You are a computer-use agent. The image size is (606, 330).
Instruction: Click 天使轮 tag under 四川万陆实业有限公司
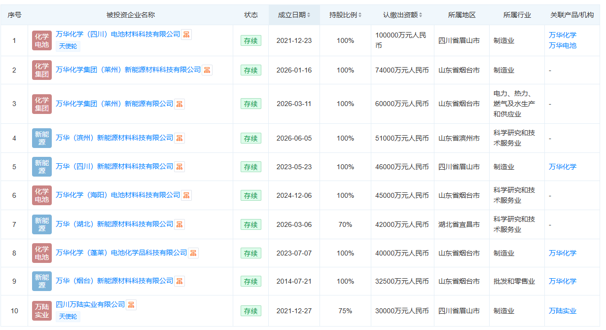pos(68,317)
